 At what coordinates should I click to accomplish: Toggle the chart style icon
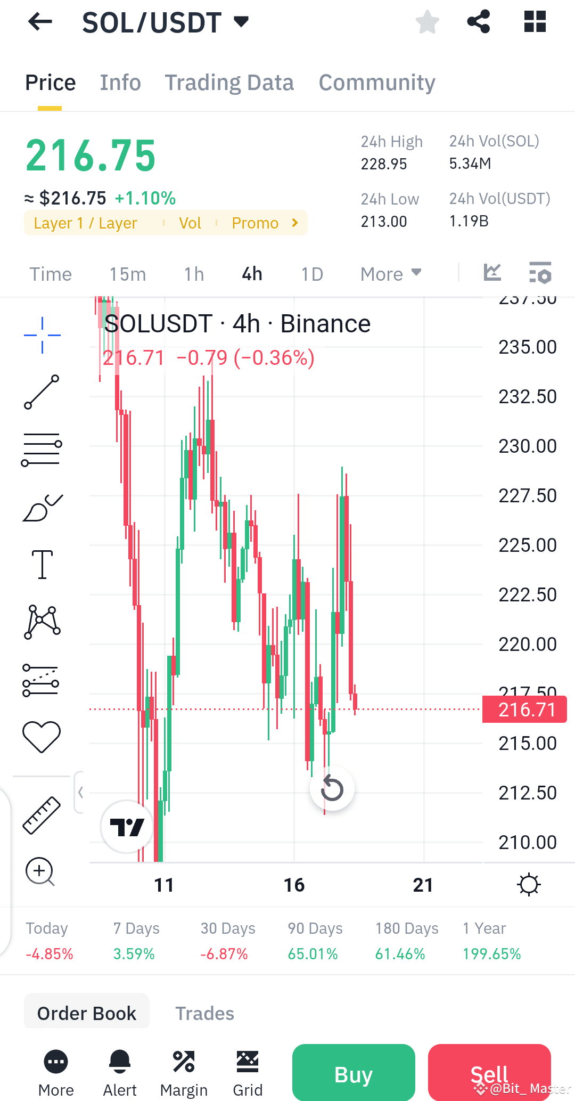click(x=492, y=272)
